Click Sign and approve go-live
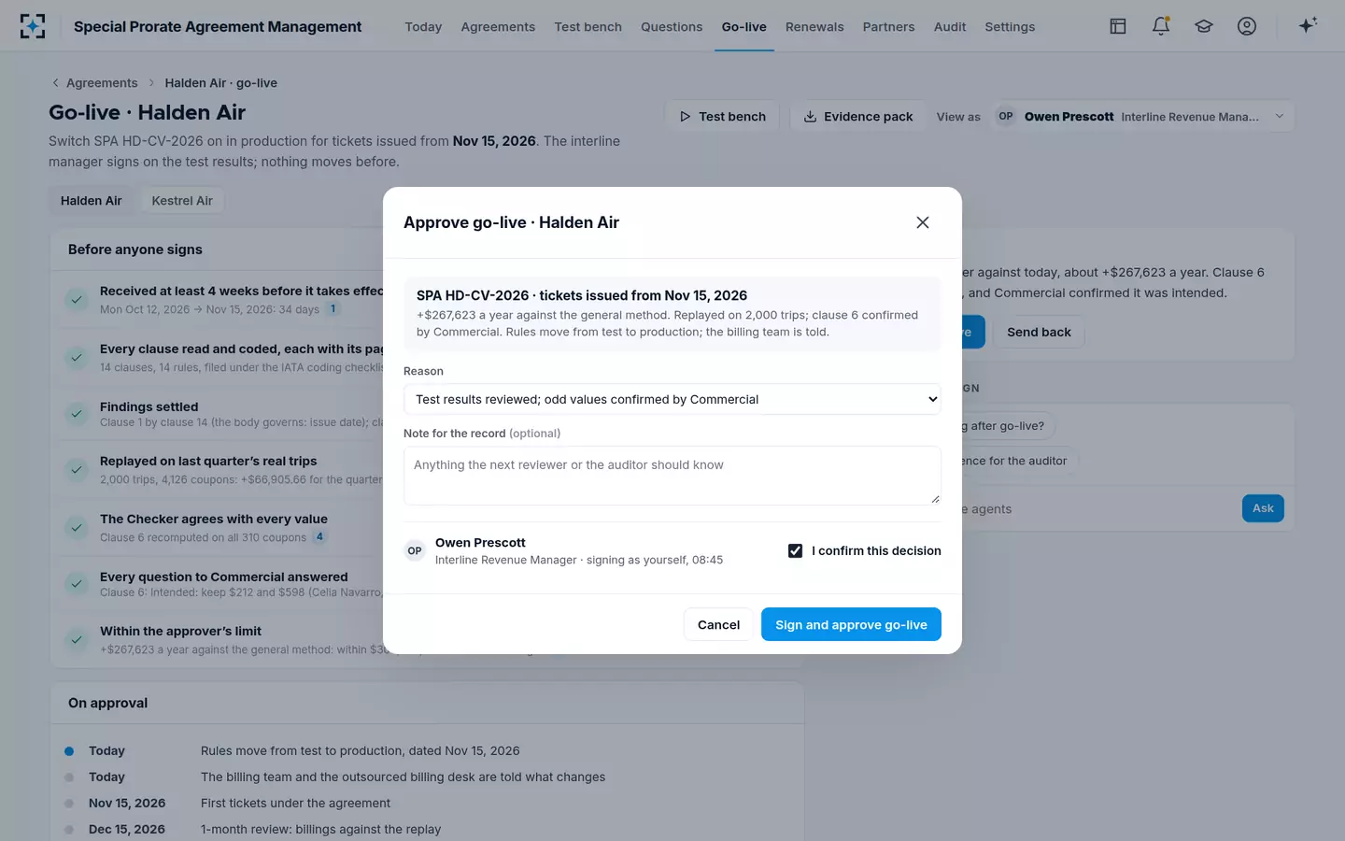Image resolution: width=1345 pixels, height=841 pixels. (851, 624)
